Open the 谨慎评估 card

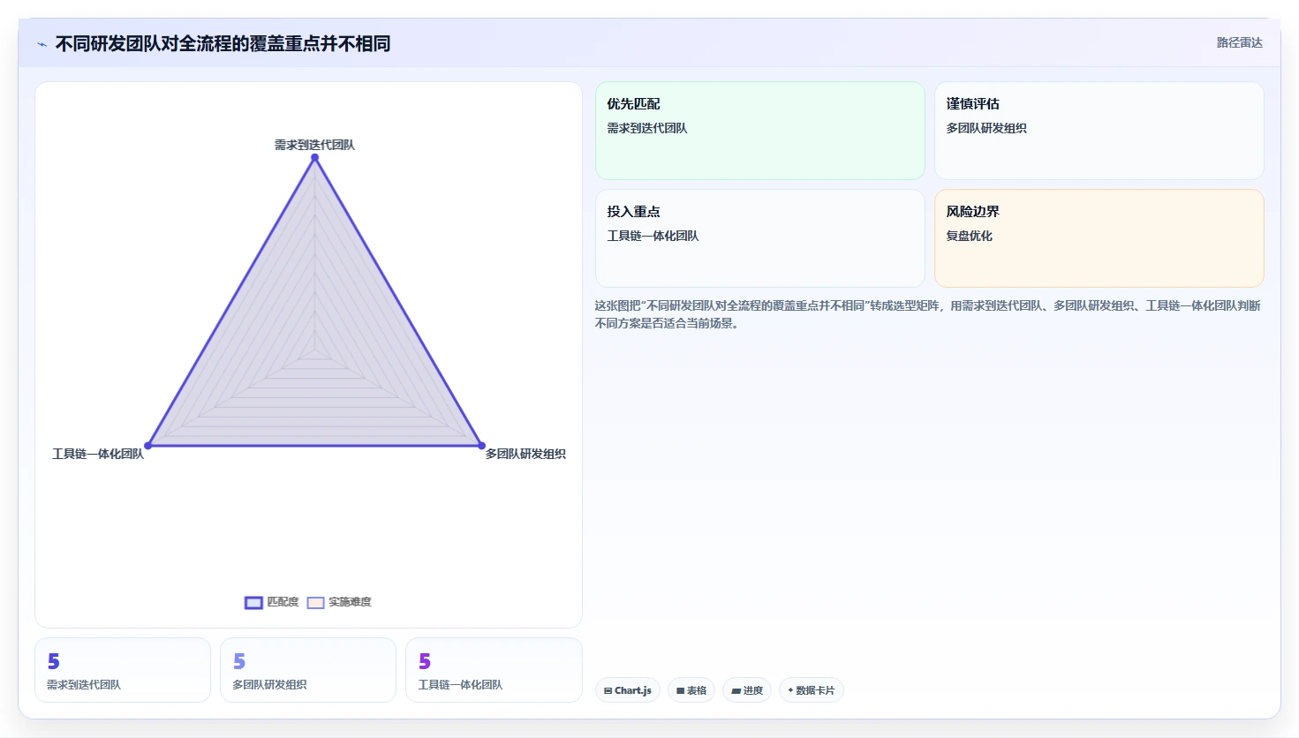[x=1099, y=131]
